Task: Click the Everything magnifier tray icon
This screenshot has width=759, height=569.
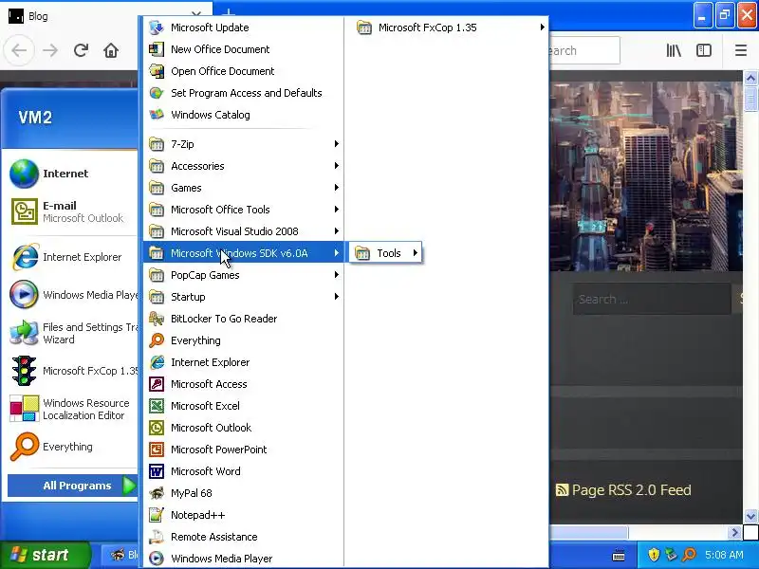Action: point(689,555)
